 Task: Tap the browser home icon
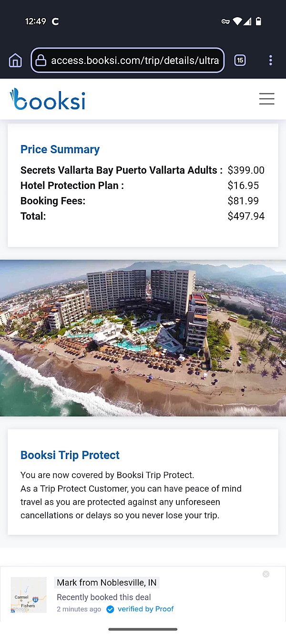click(15, 61)
